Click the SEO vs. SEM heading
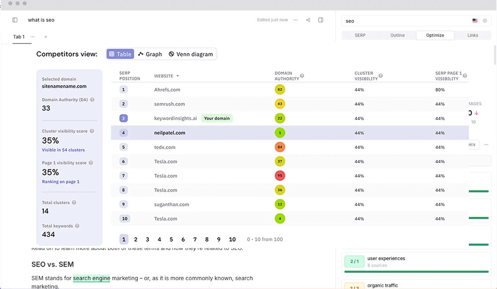This screenshot has width=497, height=289. click(53, 264)
